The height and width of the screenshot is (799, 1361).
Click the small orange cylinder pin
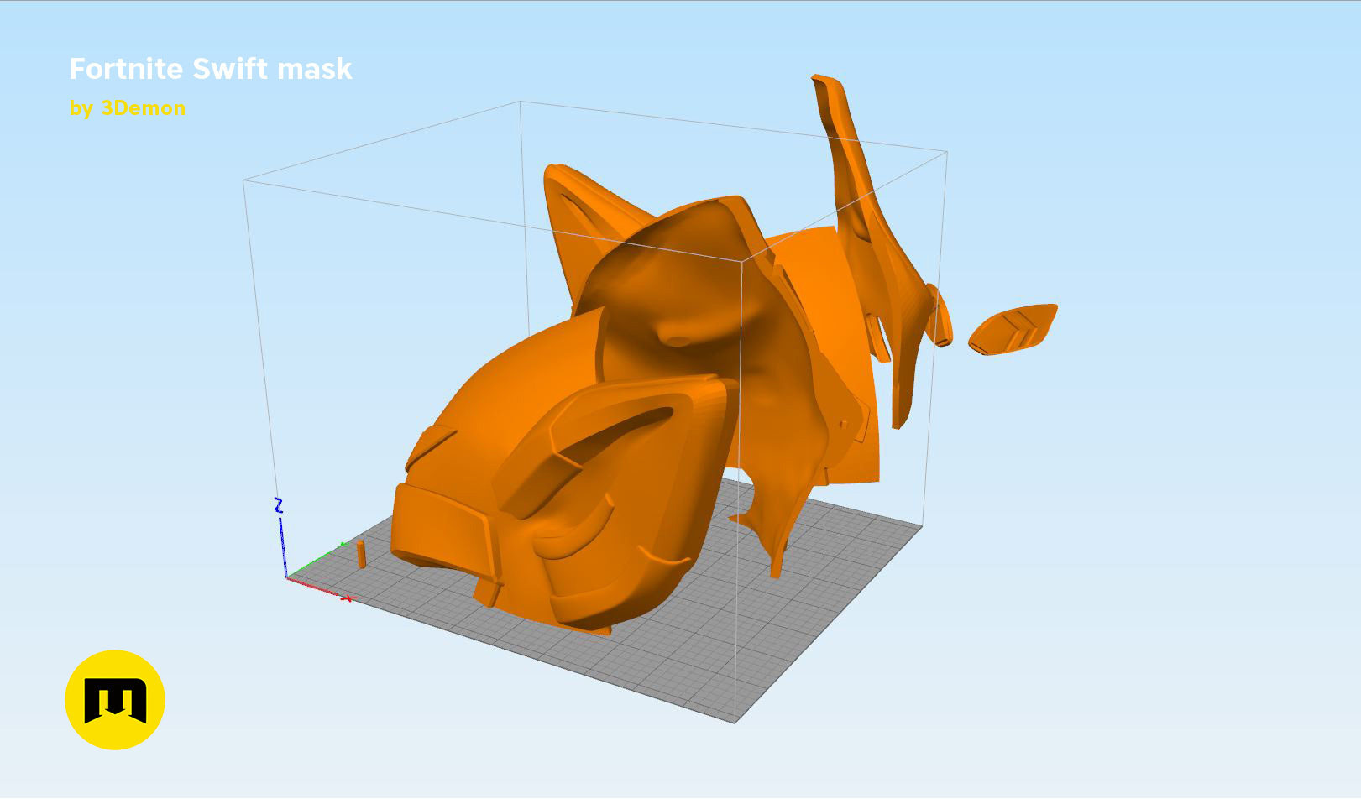(361, 554)
